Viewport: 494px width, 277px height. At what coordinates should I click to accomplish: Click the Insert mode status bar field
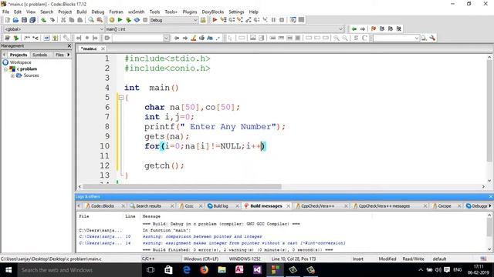pyautogui.click(x=358, y=259)
